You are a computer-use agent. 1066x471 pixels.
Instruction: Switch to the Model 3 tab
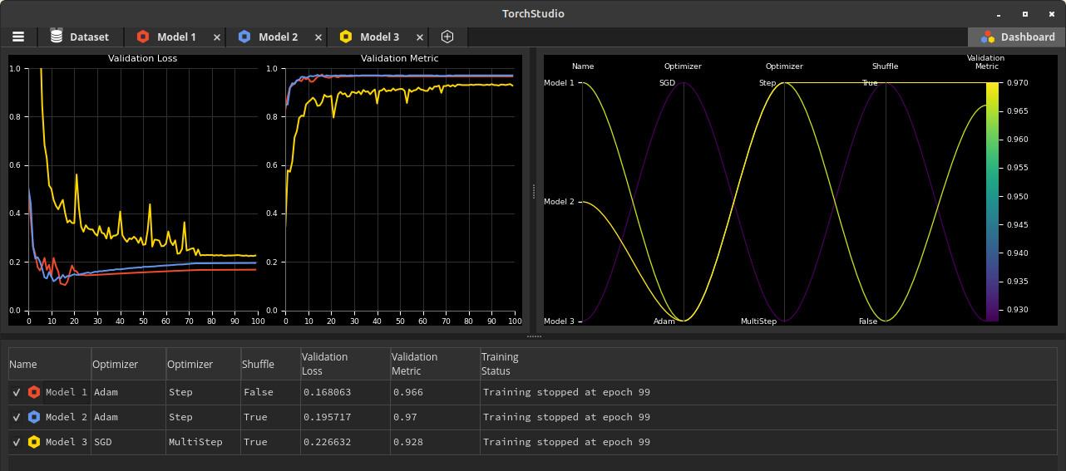(x=378, y=37)
